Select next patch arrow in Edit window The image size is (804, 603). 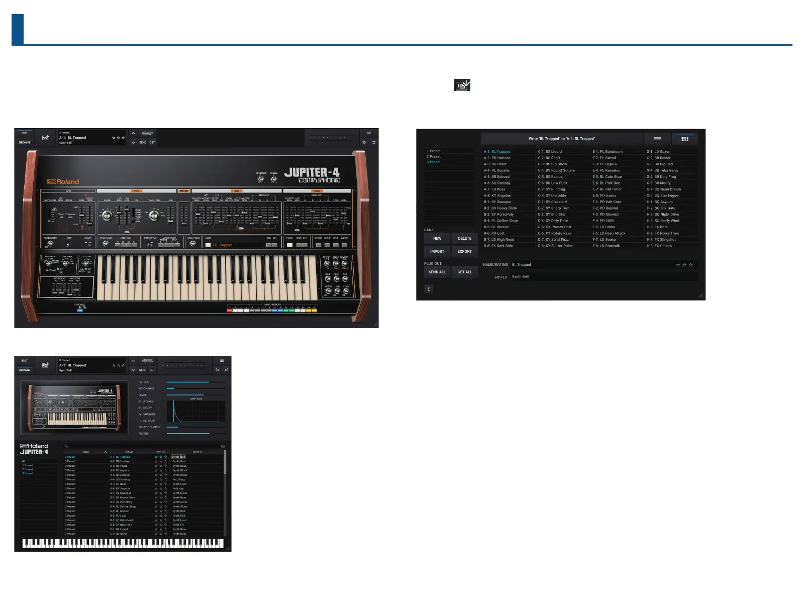coord(133,142)
